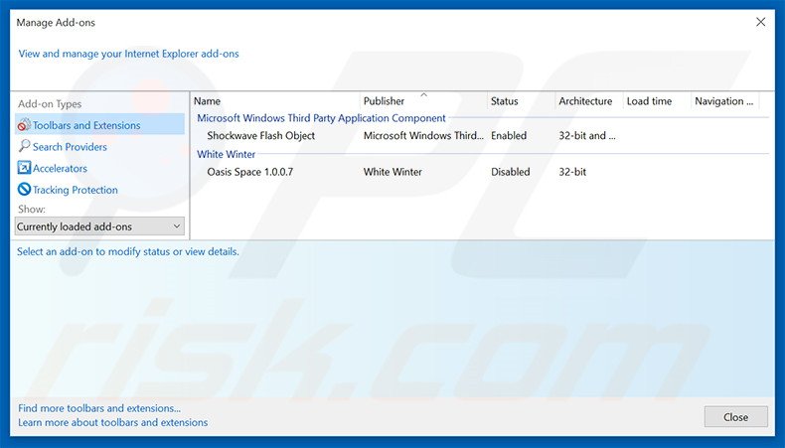
Task: Open Tracking Protection add-on type
Action: [76, 190]
